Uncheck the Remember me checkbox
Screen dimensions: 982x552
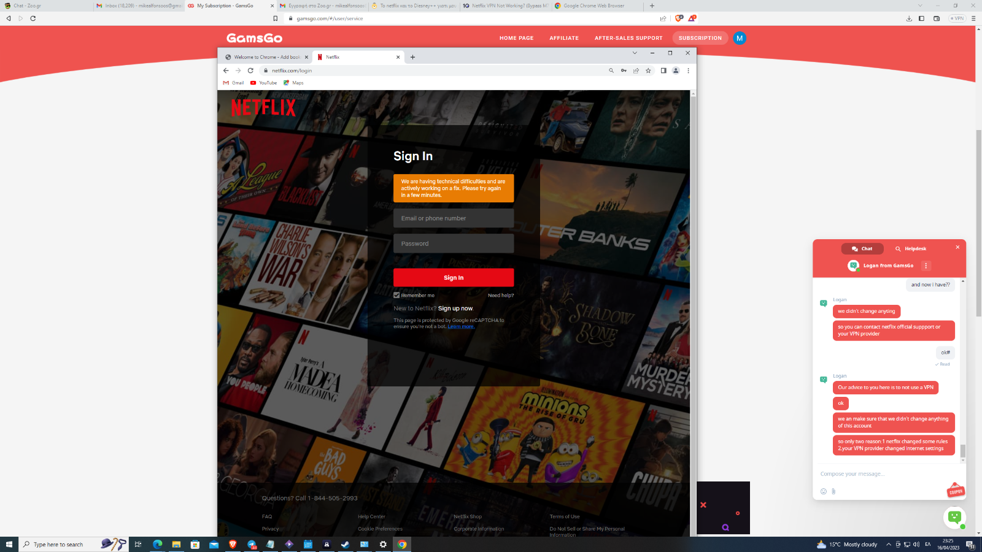(x=396, y=295)
